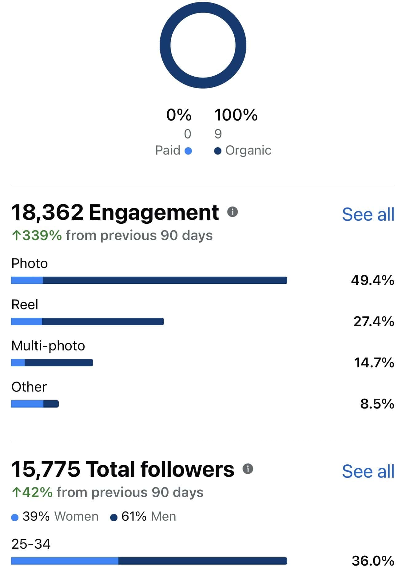The height and width of the screenshot is (576, 406).
Task: Open See all for Total followers
Action: tap(368, 471)
